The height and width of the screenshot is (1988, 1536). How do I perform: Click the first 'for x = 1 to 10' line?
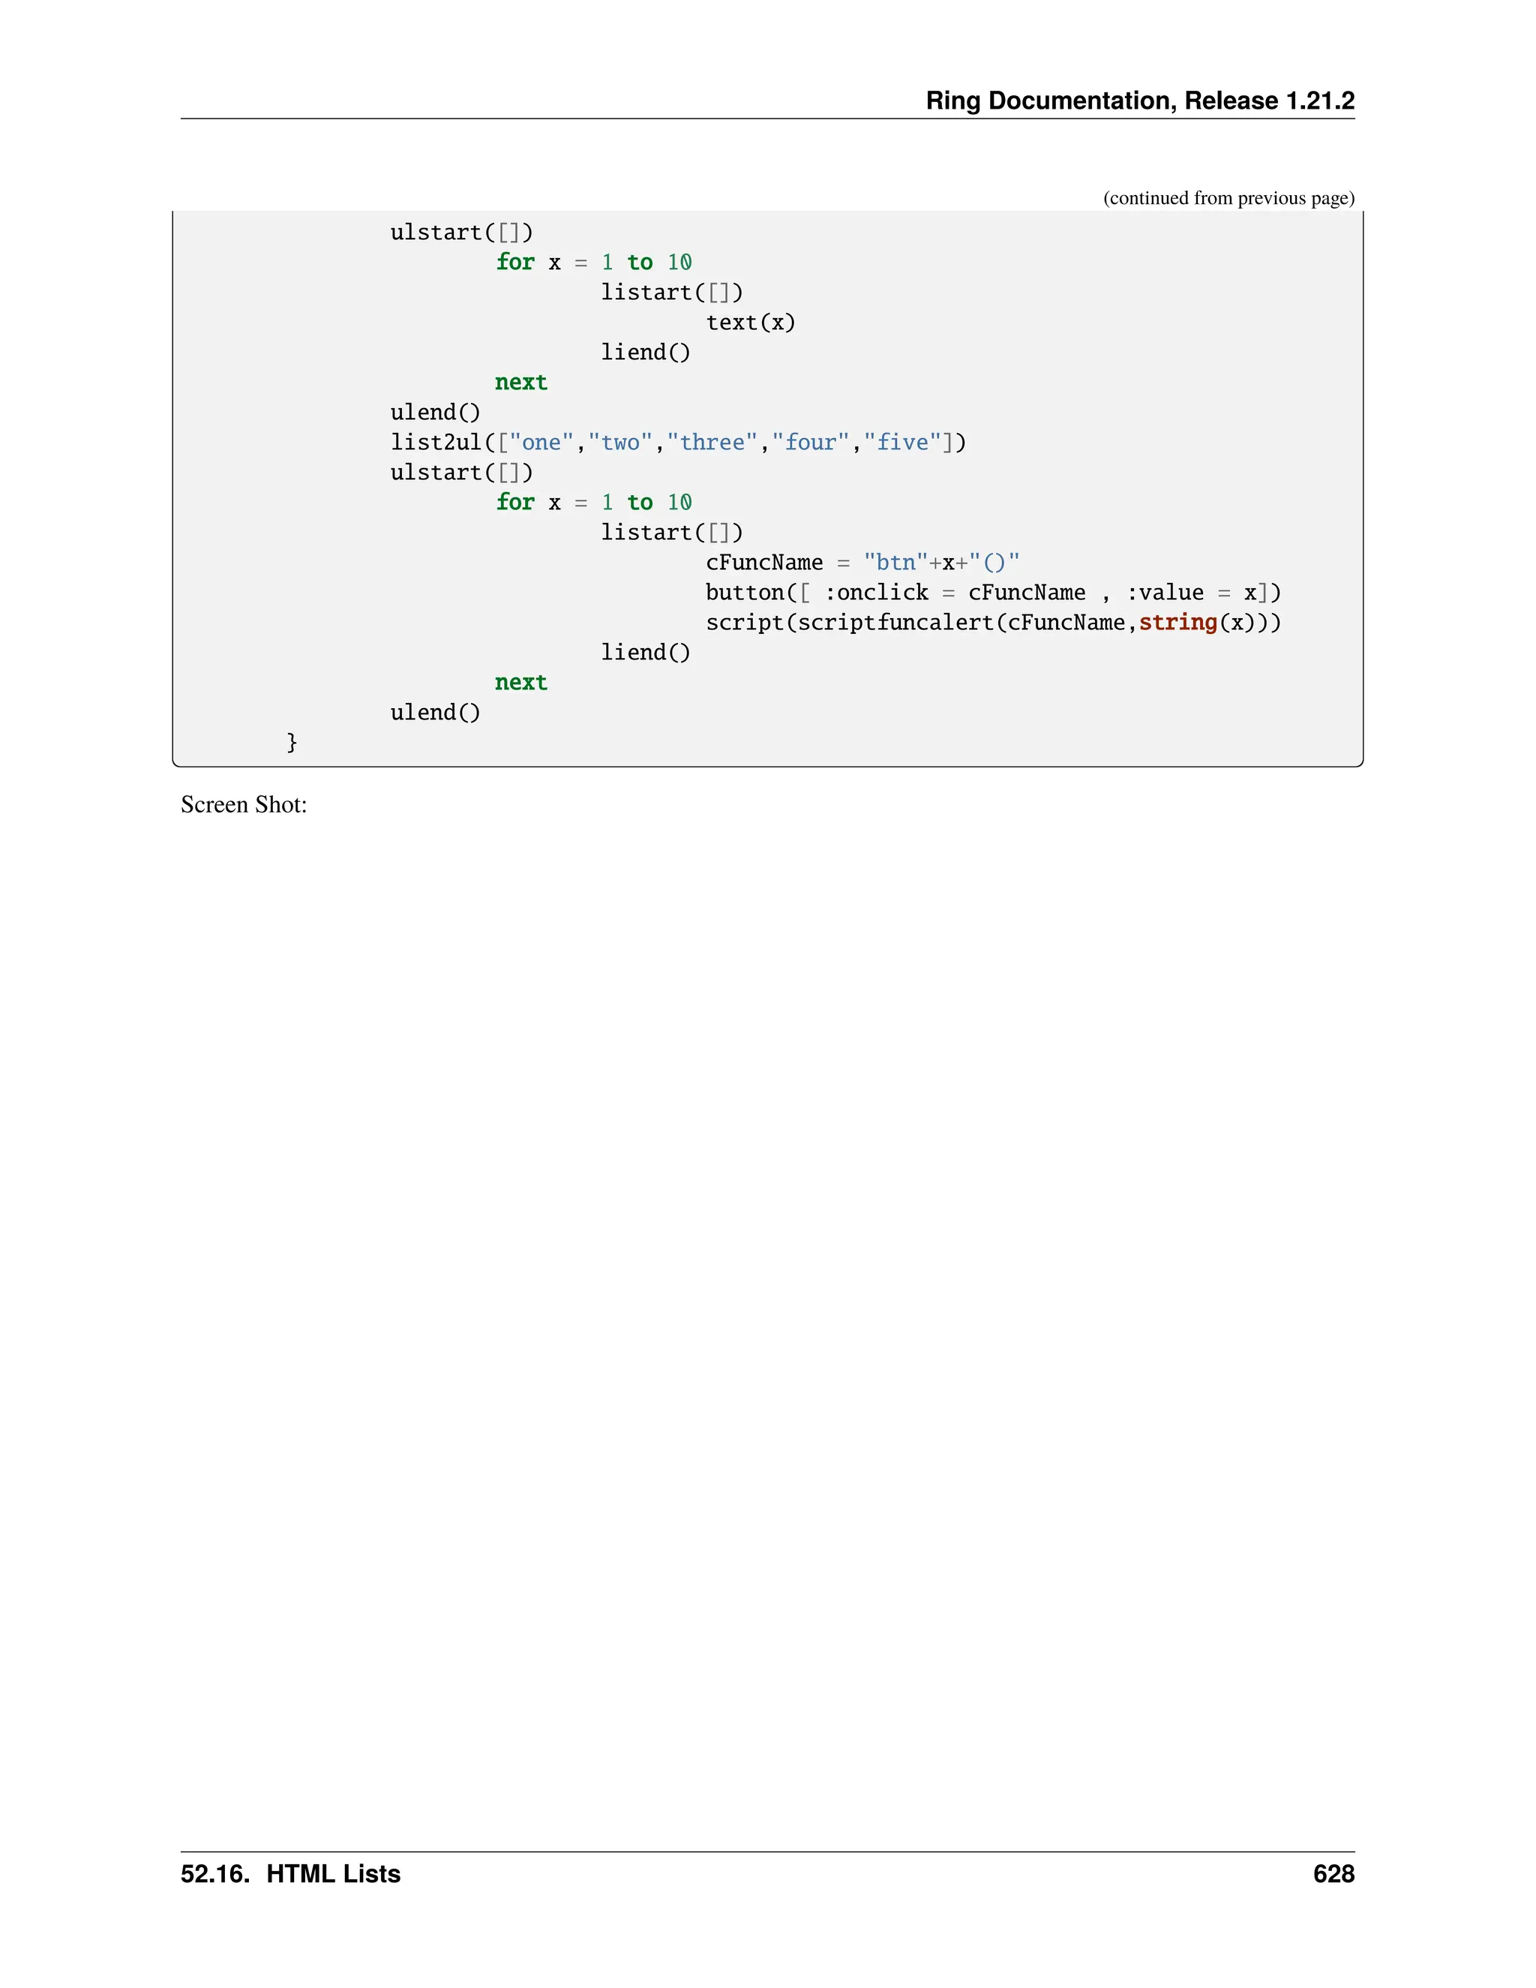593,262
